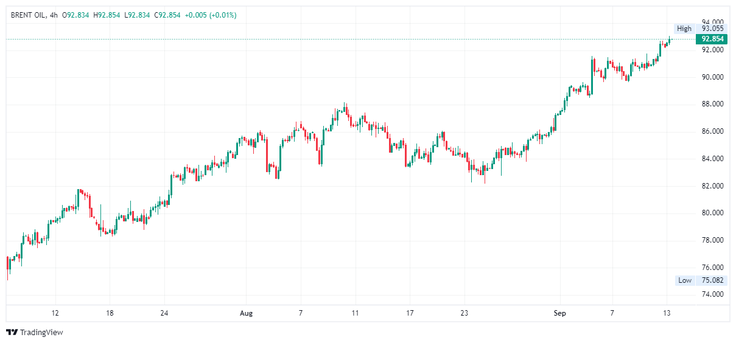This screenshot has height=343, width=736.
Task: Select the 13 date label on time axis
Action: (x=667, y=313)
